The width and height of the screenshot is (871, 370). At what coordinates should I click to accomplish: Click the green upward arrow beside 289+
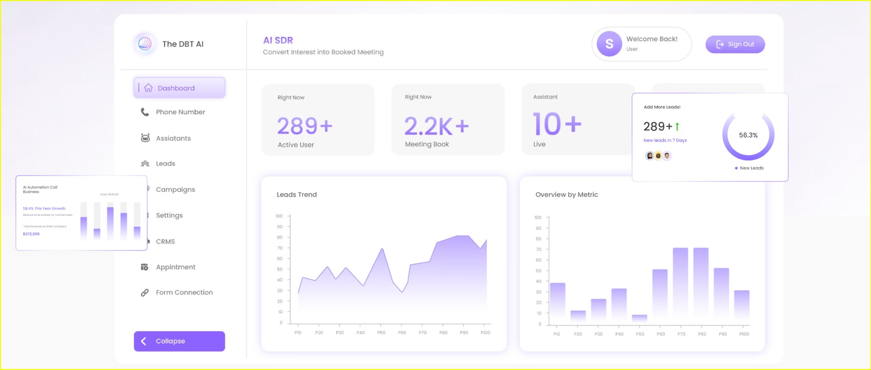(677, 127)
